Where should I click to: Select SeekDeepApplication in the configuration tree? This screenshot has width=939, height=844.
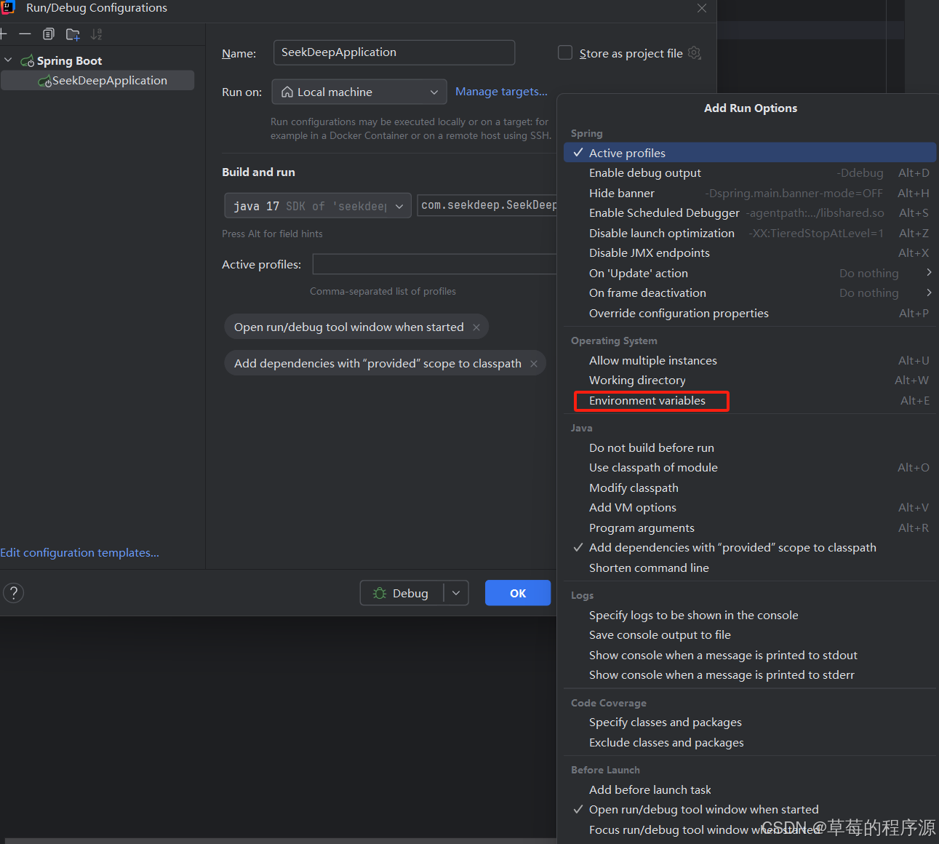[97, 81]
